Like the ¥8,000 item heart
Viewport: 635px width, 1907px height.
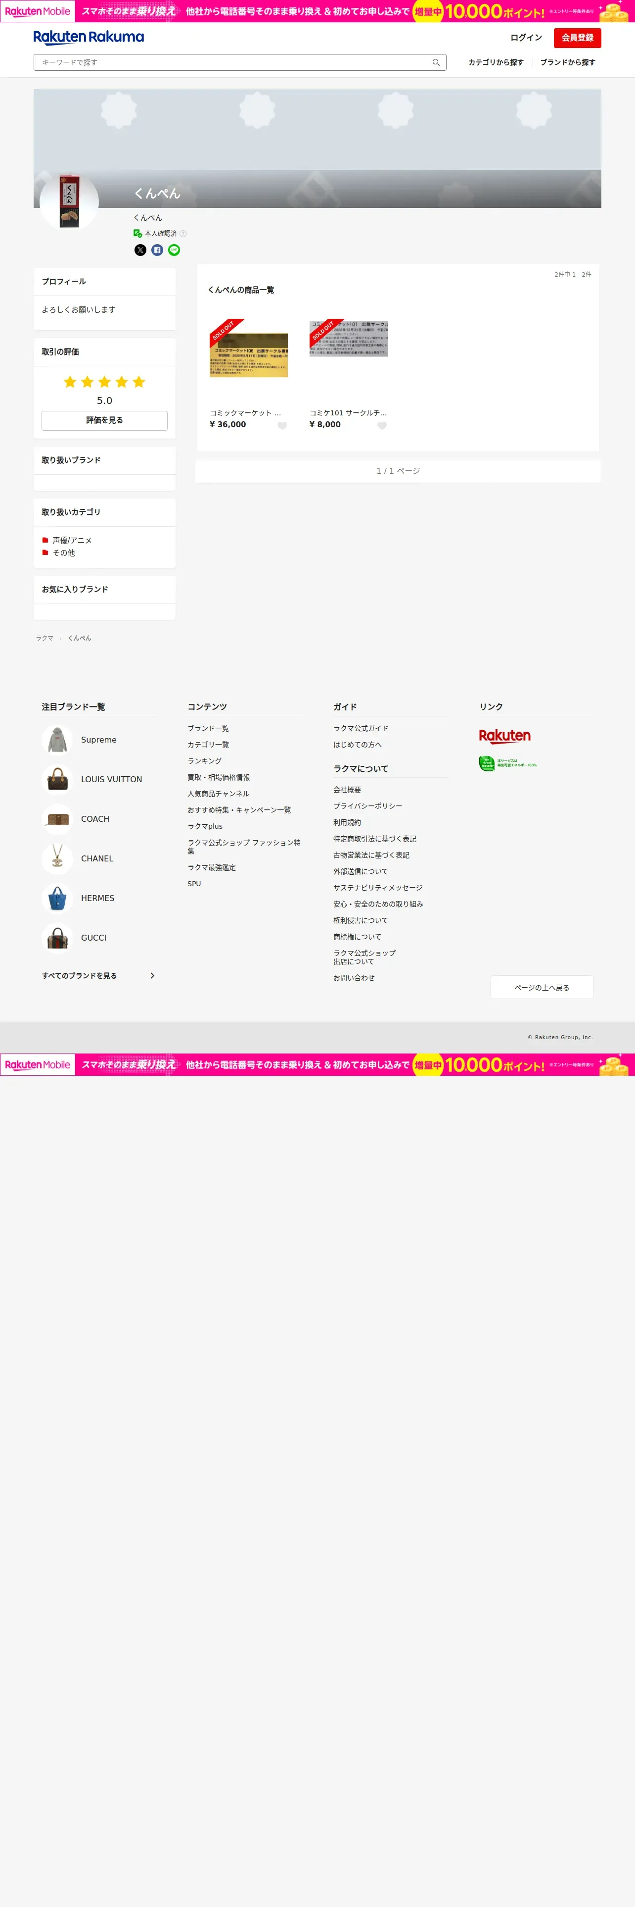(381, 426)
